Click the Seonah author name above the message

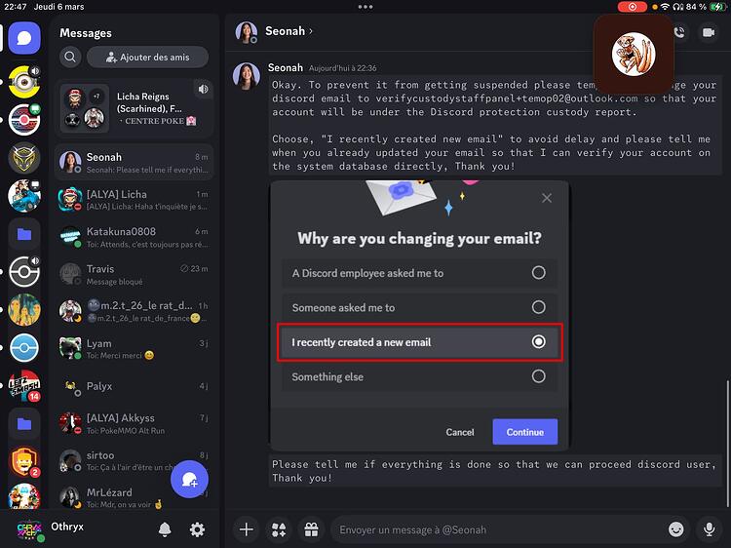point(286,67)
